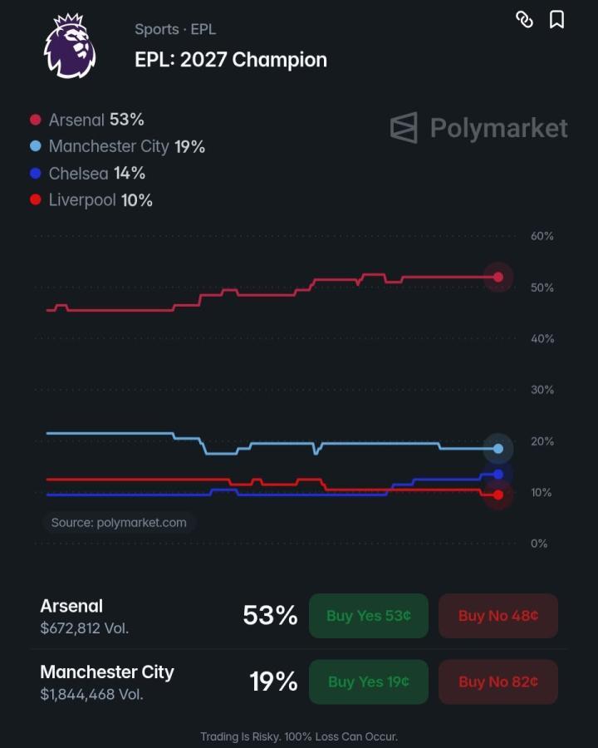Buy No 48¢ on Arsenal
This screenshot has height=748, width=598.
tap(498, 616)
